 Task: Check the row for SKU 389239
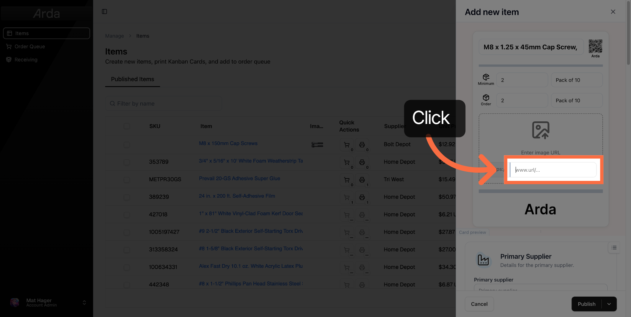click(127, 197)
